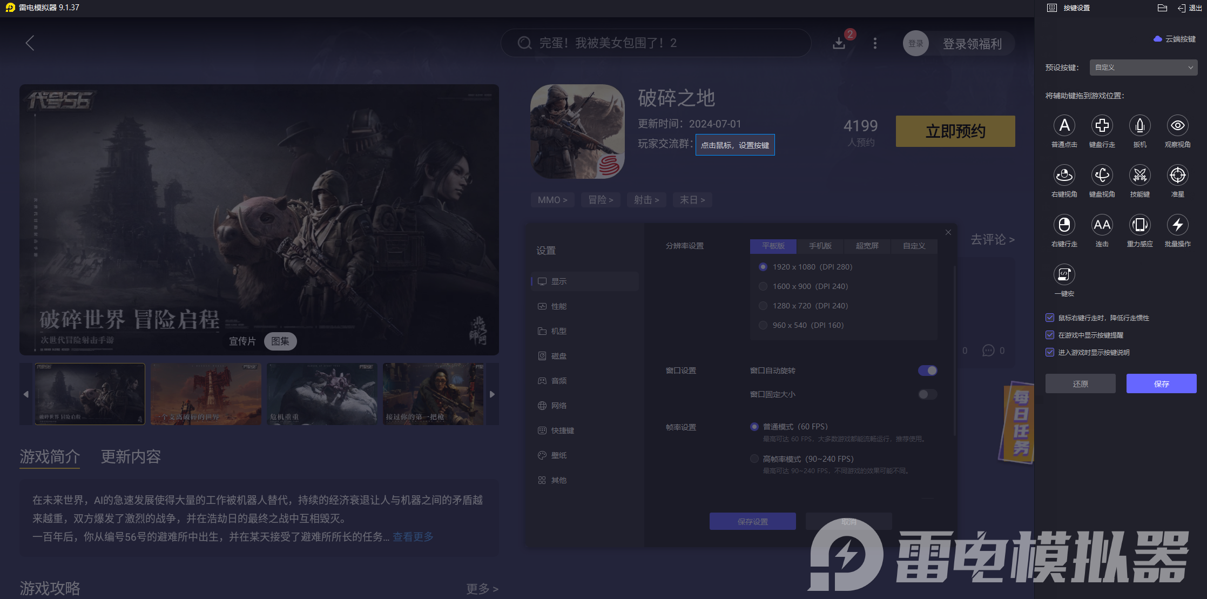Click the blue 保存 button

click(1161, 383)
